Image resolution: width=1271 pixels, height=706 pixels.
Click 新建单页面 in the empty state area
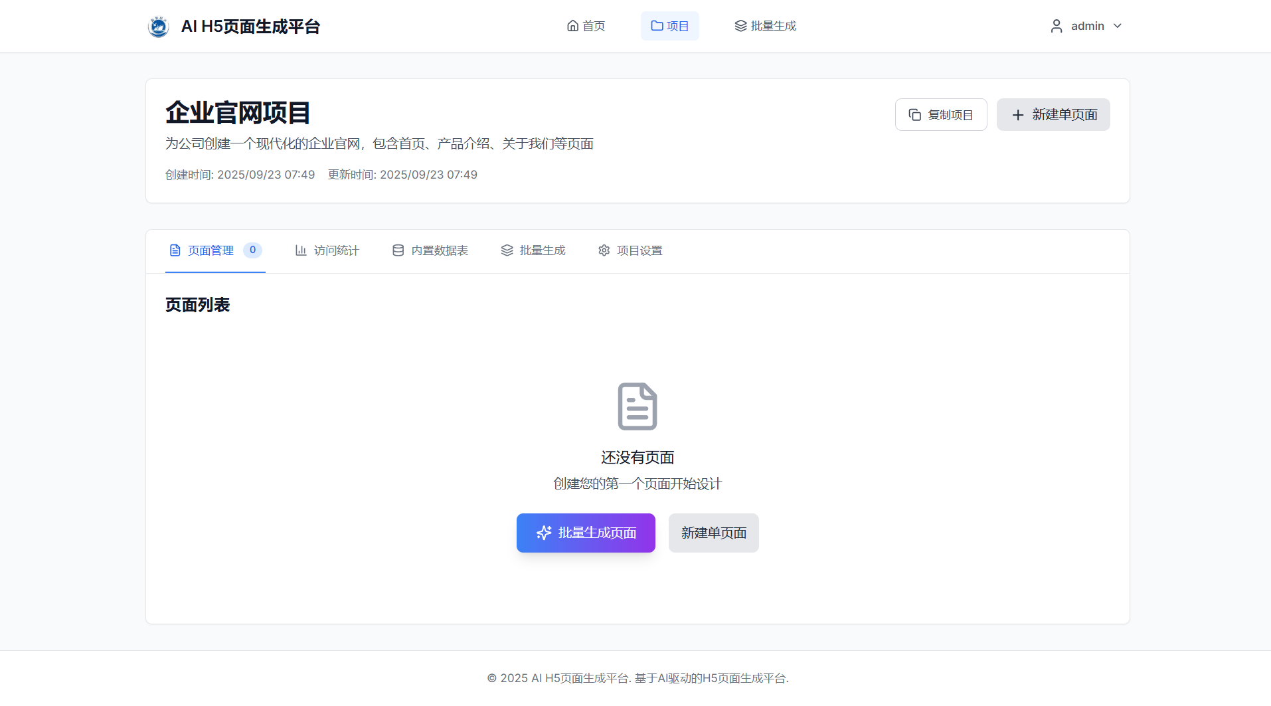click(713, 533)
